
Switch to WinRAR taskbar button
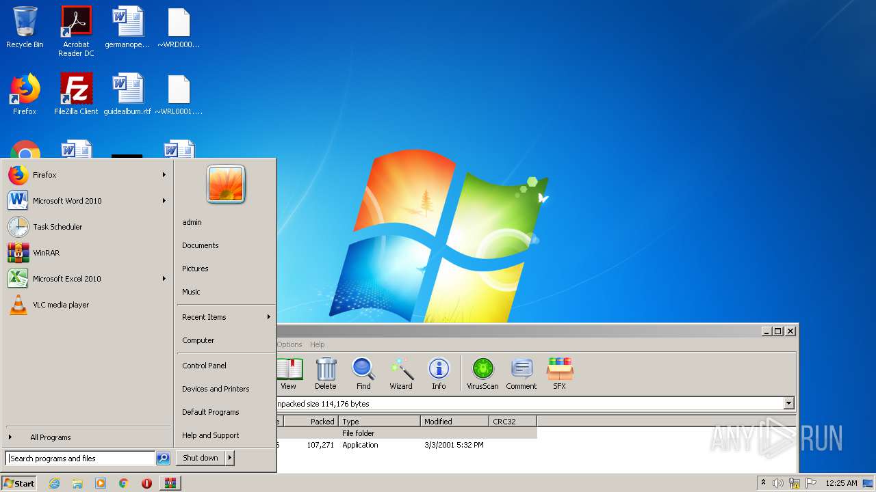[170, 483]
